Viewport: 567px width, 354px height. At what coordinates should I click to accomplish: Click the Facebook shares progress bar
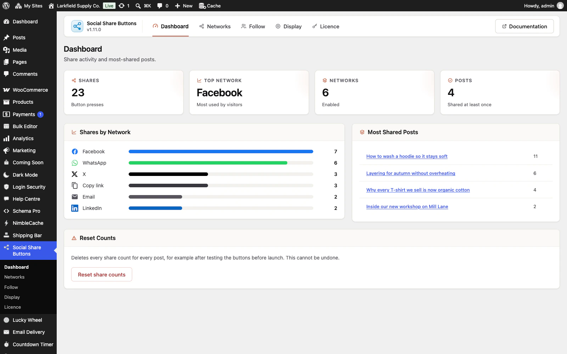[x=221, y=152]
